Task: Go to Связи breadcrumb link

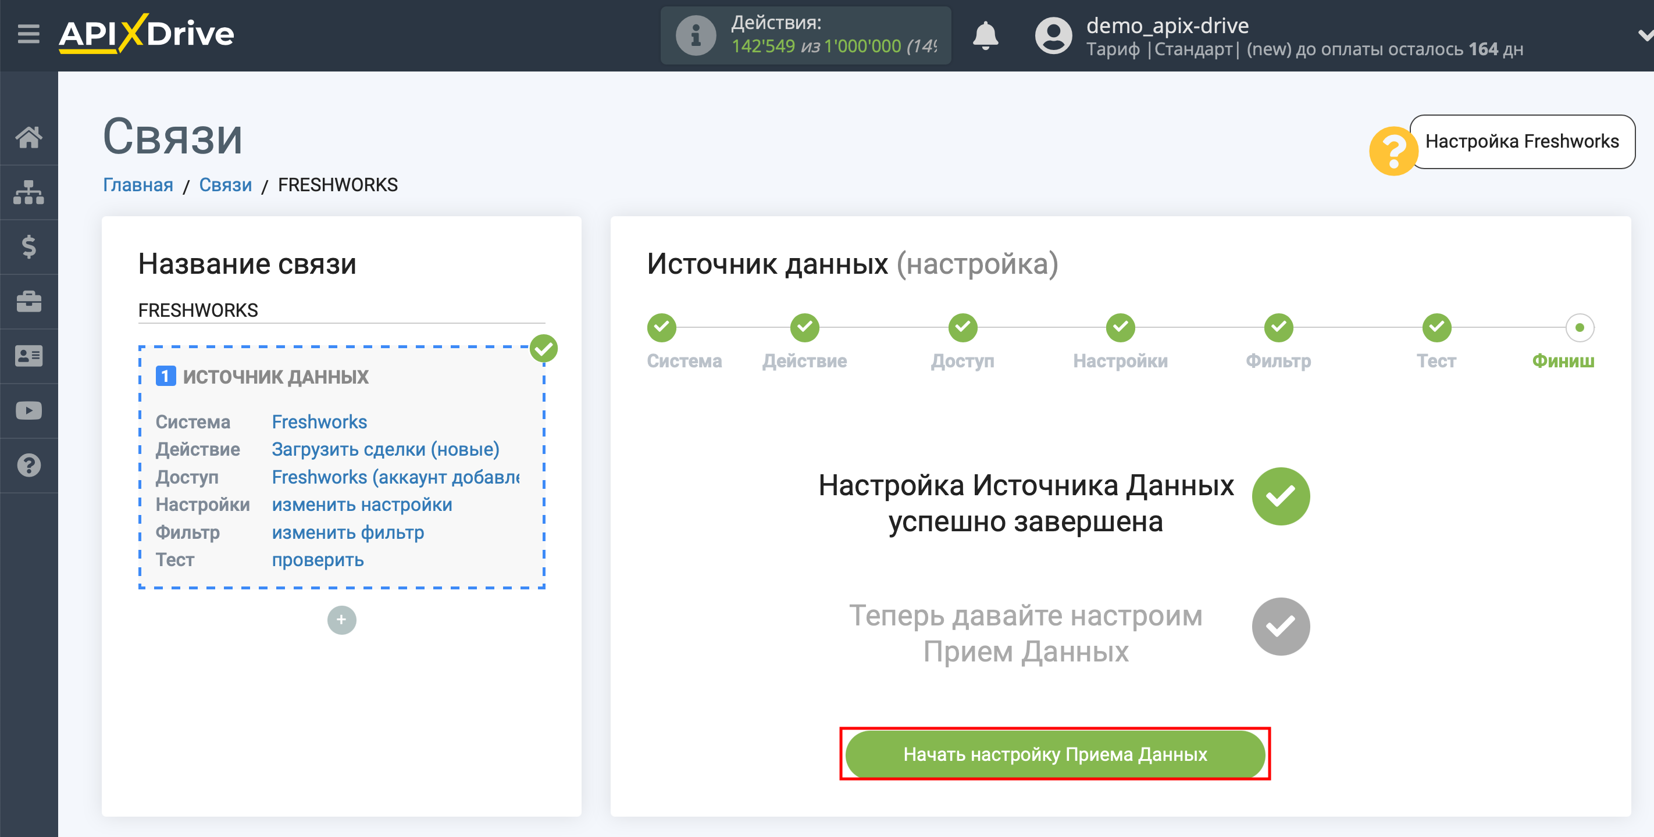Action: pos(226,185)
